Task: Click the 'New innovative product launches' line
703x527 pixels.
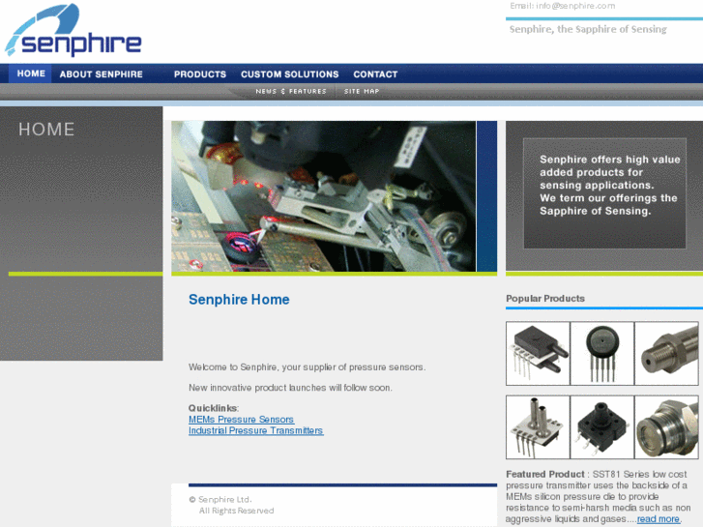Action: tap(290, 388)
